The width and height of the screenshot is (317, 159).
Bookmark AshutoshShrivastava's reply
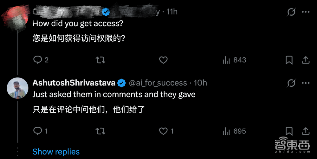point(289,131)
